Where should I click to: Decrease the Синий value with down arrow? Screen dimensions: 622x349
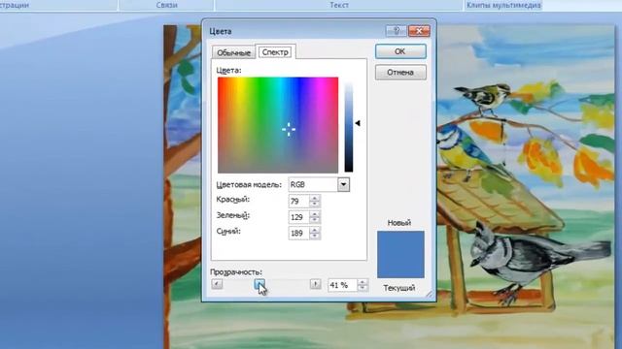coord(315,237)
